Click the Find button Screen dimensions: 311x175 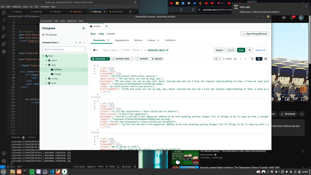coord(241,50)
